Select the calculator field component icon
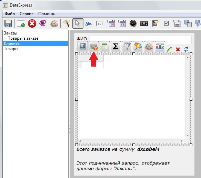Viewport: 201px width, 178px height. tap(111, 23)
